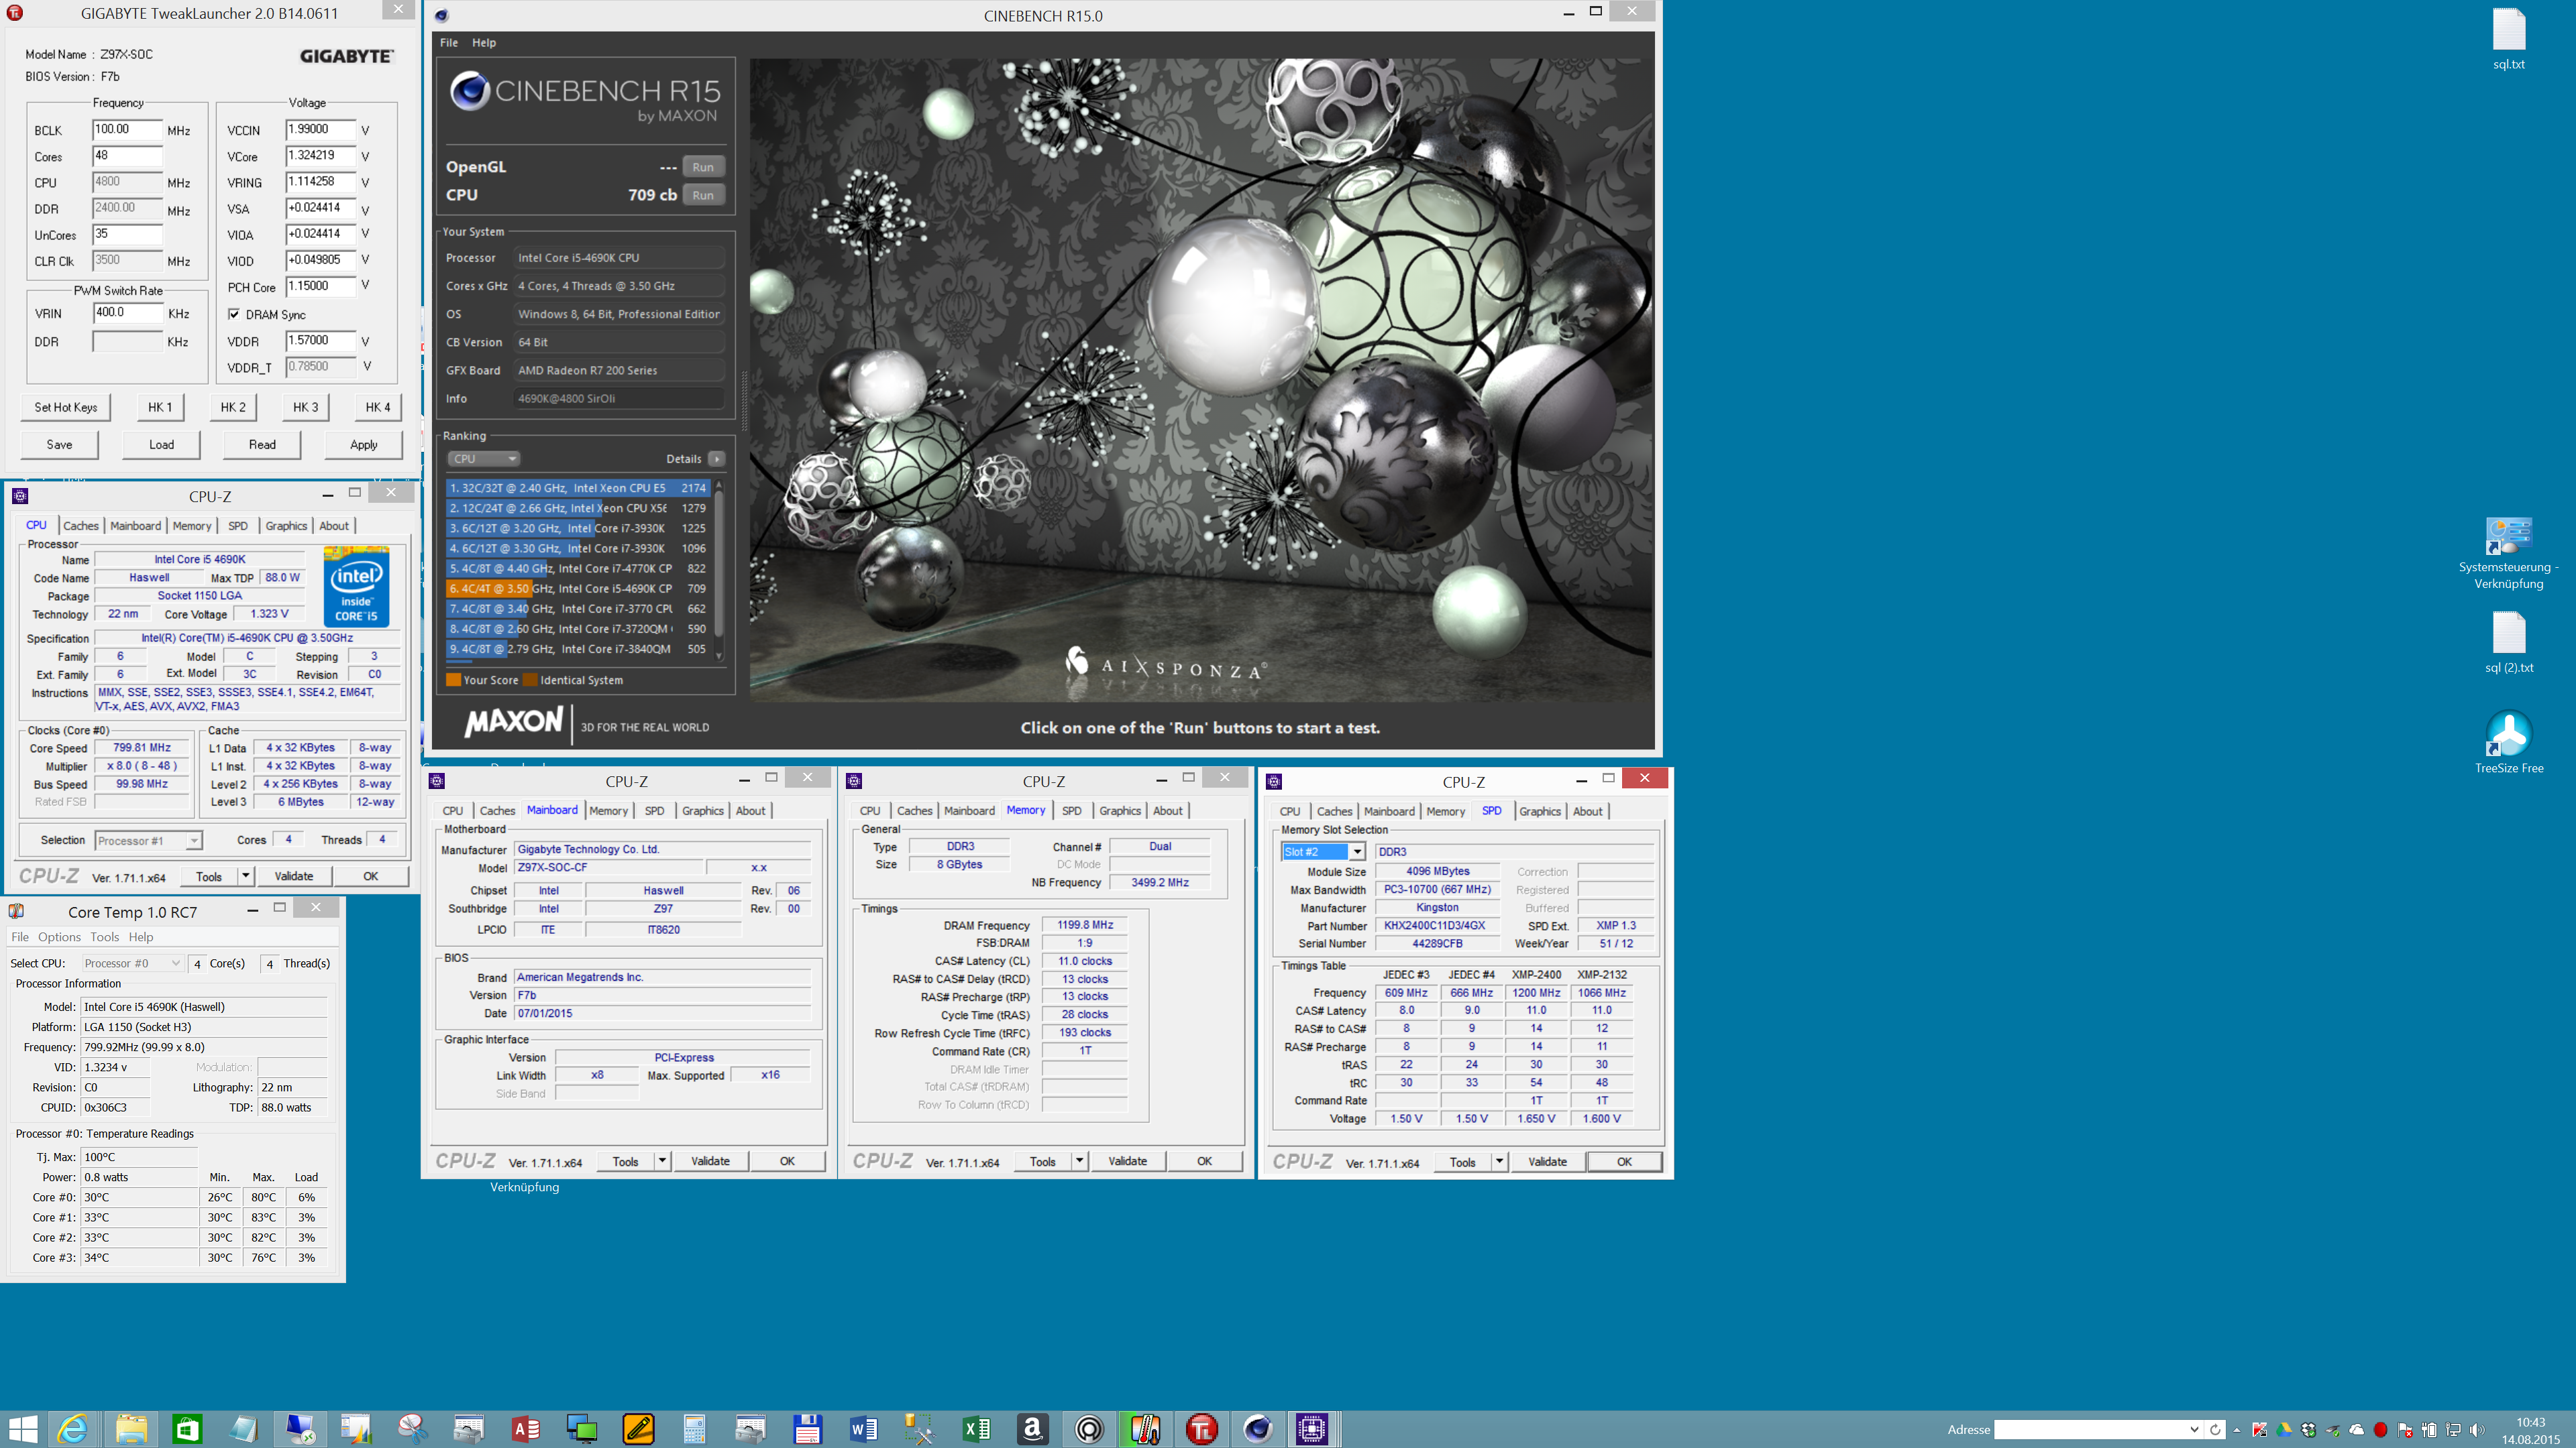Open Core Temp Select CPU dropdown

pos(132,963)
